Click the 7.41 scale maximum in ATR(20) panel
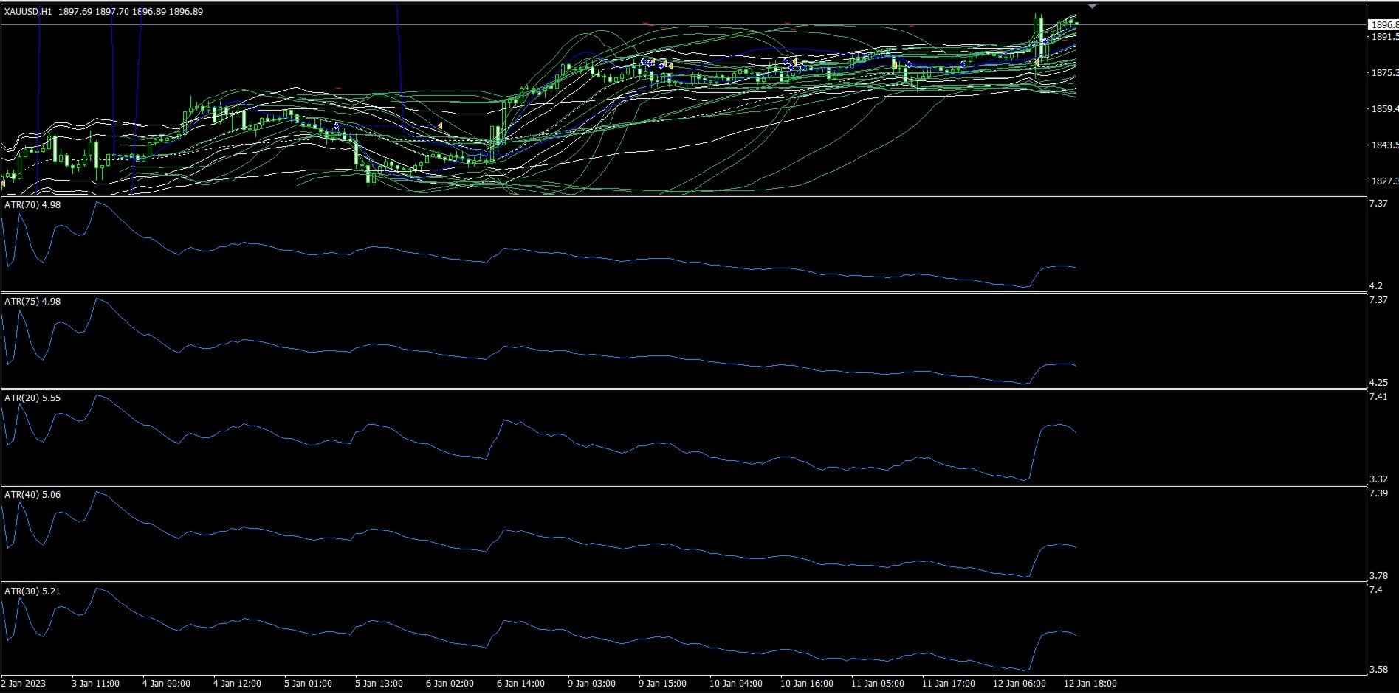Screen dimensions: 1399x694 tap(1378, 397)
